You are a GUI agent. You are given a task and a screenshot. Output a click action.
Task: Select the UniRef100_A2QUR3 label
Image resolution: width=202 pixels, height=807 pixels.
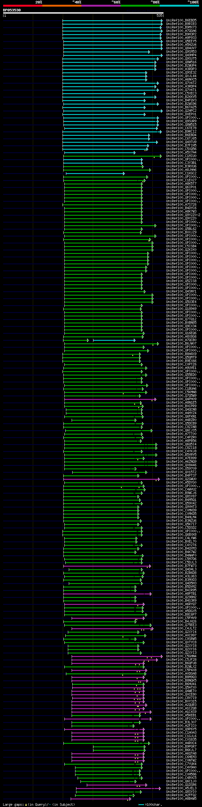(x=181, y=705)
